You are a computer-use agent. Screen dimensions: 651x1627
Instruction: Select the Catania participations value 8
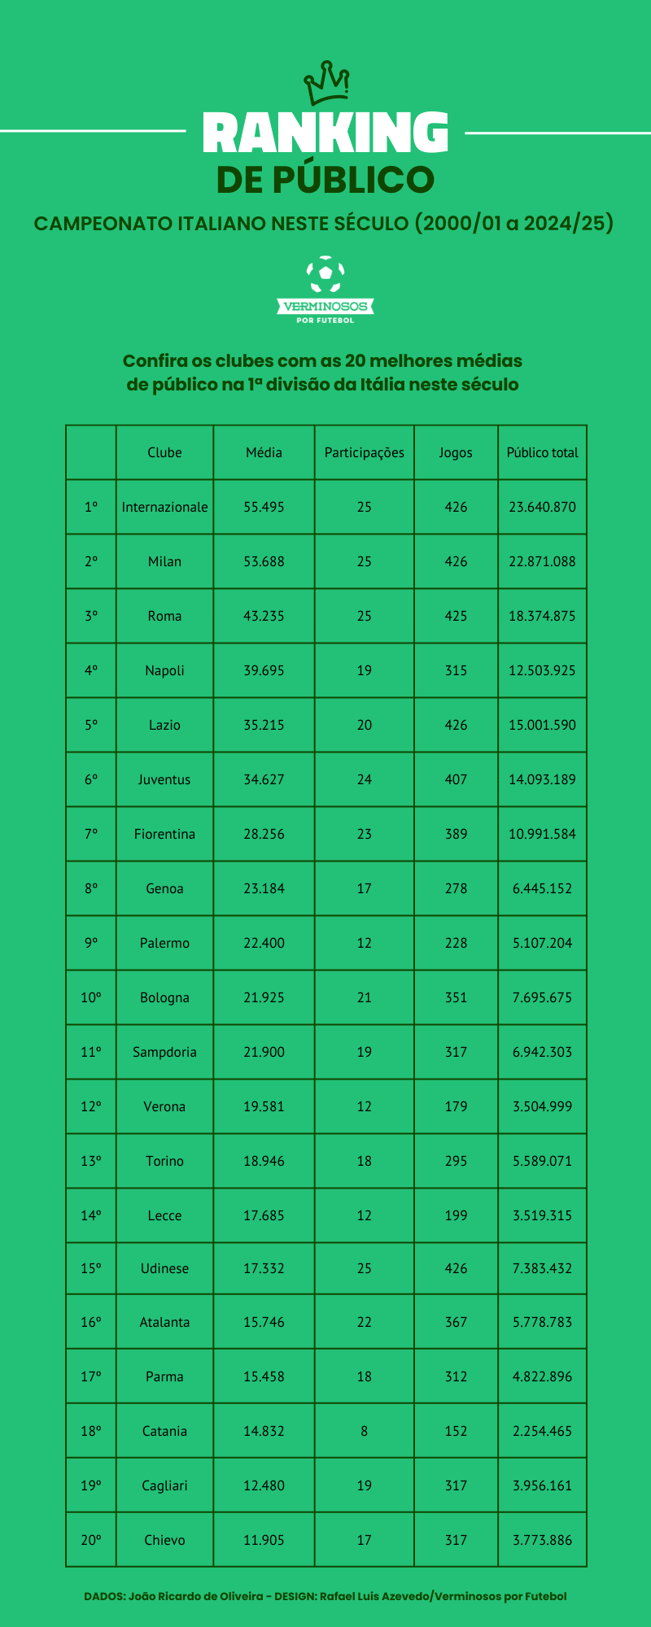[x=365, y=1431]
